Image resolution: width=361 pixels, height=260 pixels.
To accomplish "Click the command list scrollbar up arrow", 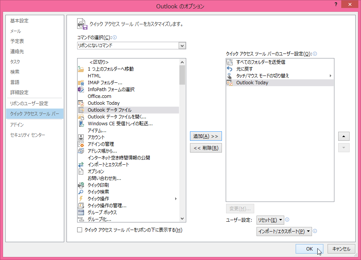I will pyautogui.click(x=182, y=62).
